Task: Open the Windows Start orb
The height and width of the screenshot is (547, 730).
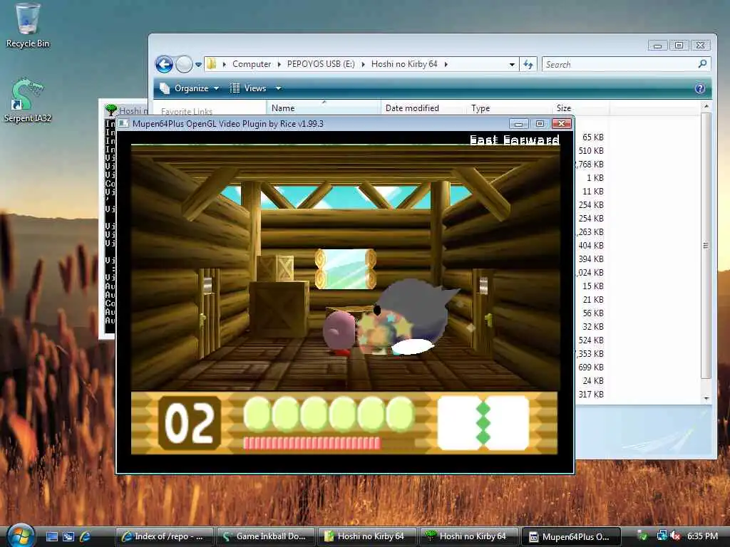Action: (21, 536)
